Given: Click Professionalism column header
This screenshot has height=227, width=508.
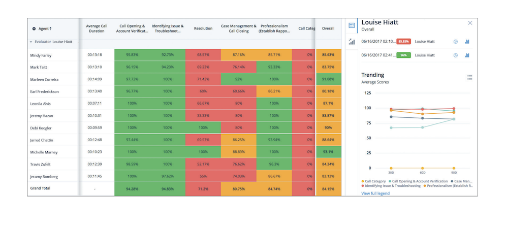Looking at the screenshot, I should (x=275, y=28).
